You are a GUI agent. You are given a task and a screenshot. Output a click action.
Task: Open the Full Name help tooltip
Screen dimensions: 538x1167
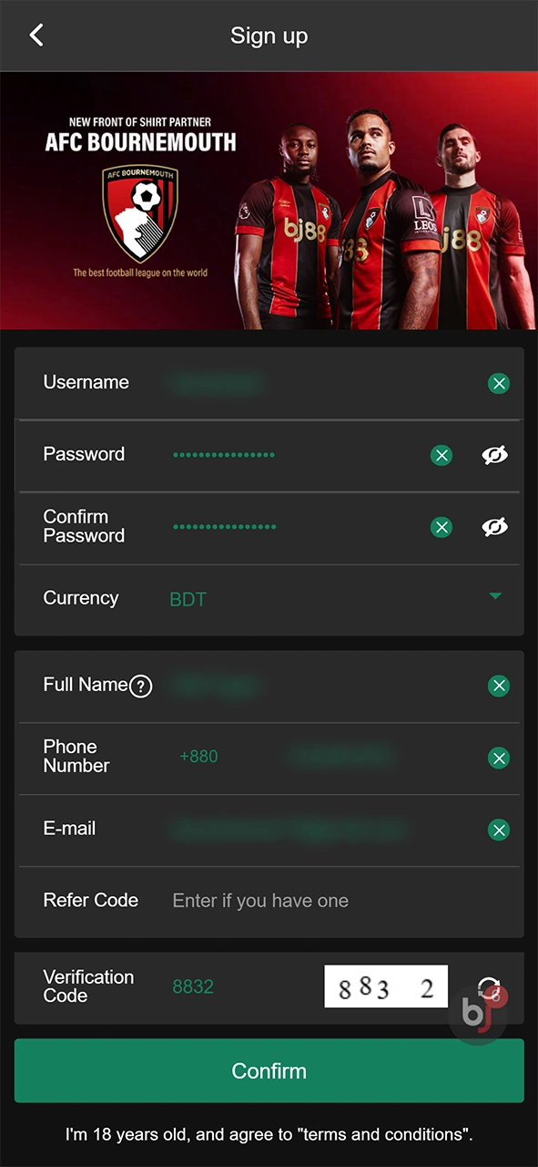click(x=141, y=686)
